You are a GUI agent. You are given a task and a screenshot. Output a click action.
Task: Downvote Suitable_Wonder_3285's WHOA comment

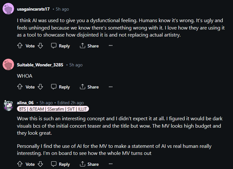pos(40,87)
